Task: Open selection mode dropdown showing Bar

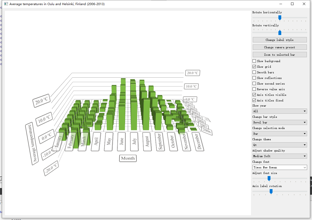Action: [x=280, y=134]
